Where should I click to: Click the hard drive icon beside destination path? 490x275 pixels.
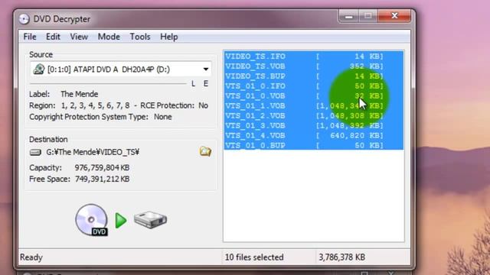pyautogui.click(x=35, y=152)
